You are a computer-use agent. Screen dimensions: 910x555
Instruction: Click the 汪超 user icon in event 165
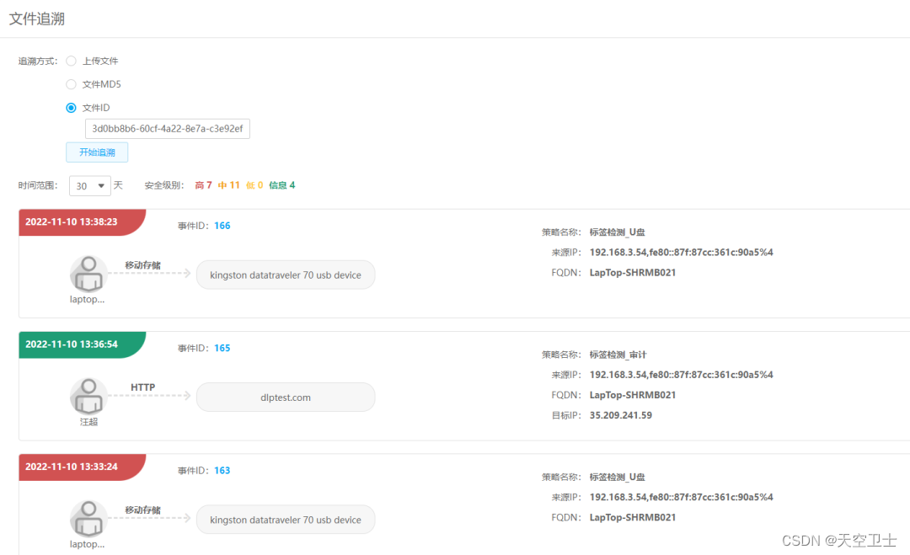[88, 396]
